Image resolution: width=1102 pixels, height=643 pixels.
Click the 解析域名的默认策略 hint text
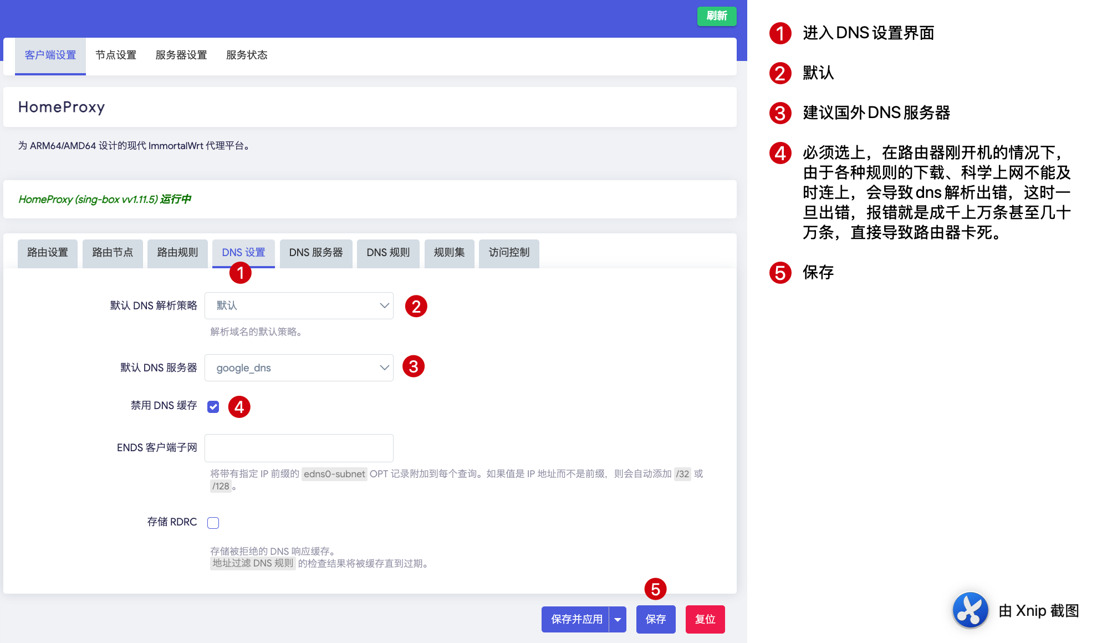click(x=256, y=332)
